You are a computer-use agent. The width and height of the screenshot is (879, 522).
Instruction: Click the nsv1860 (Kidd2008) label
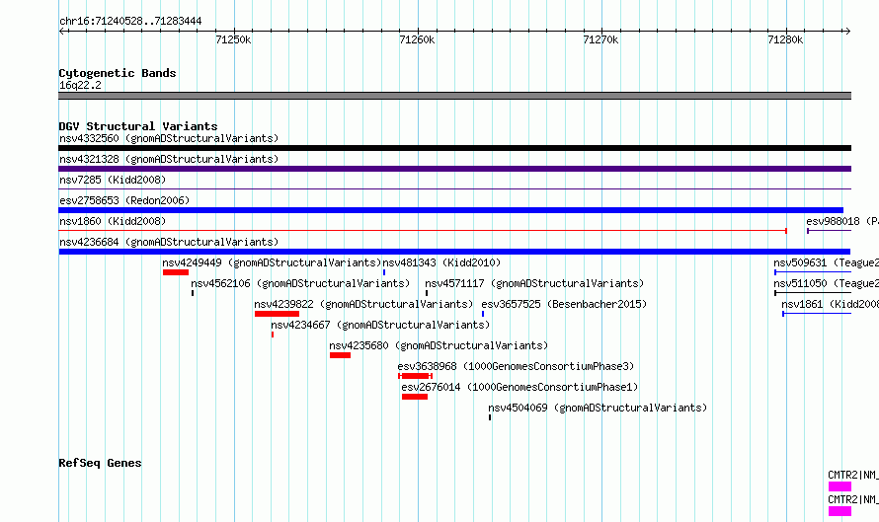pos(113,221)
